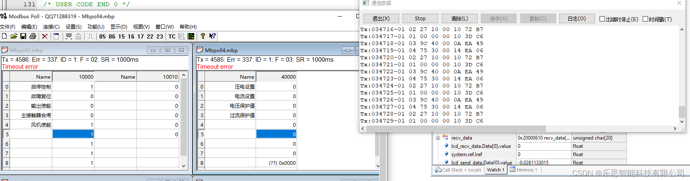Select function 16 in the toolbar
Image resolution: width=690 pixels, height=181 pixels.
(131, 36)
